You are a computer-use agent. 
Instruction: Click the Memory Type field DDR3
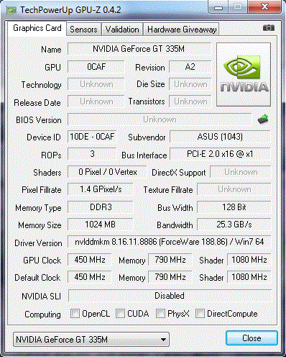click(x=101, y=207)
